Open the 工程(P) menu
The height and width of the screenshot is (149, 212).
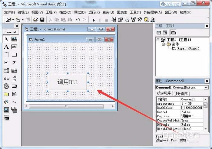(51, 12)
